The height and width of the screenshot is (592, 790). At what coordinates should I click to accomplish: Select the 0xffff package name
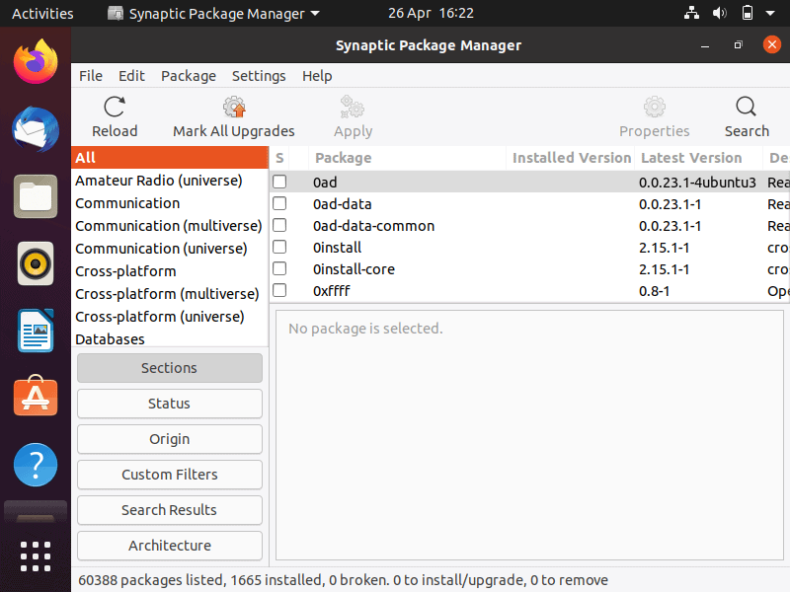(x=331, y=290)
